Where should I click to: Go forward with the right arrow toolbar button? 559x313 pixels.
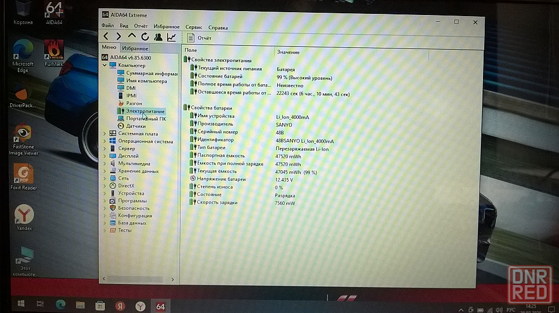[119, 36]
